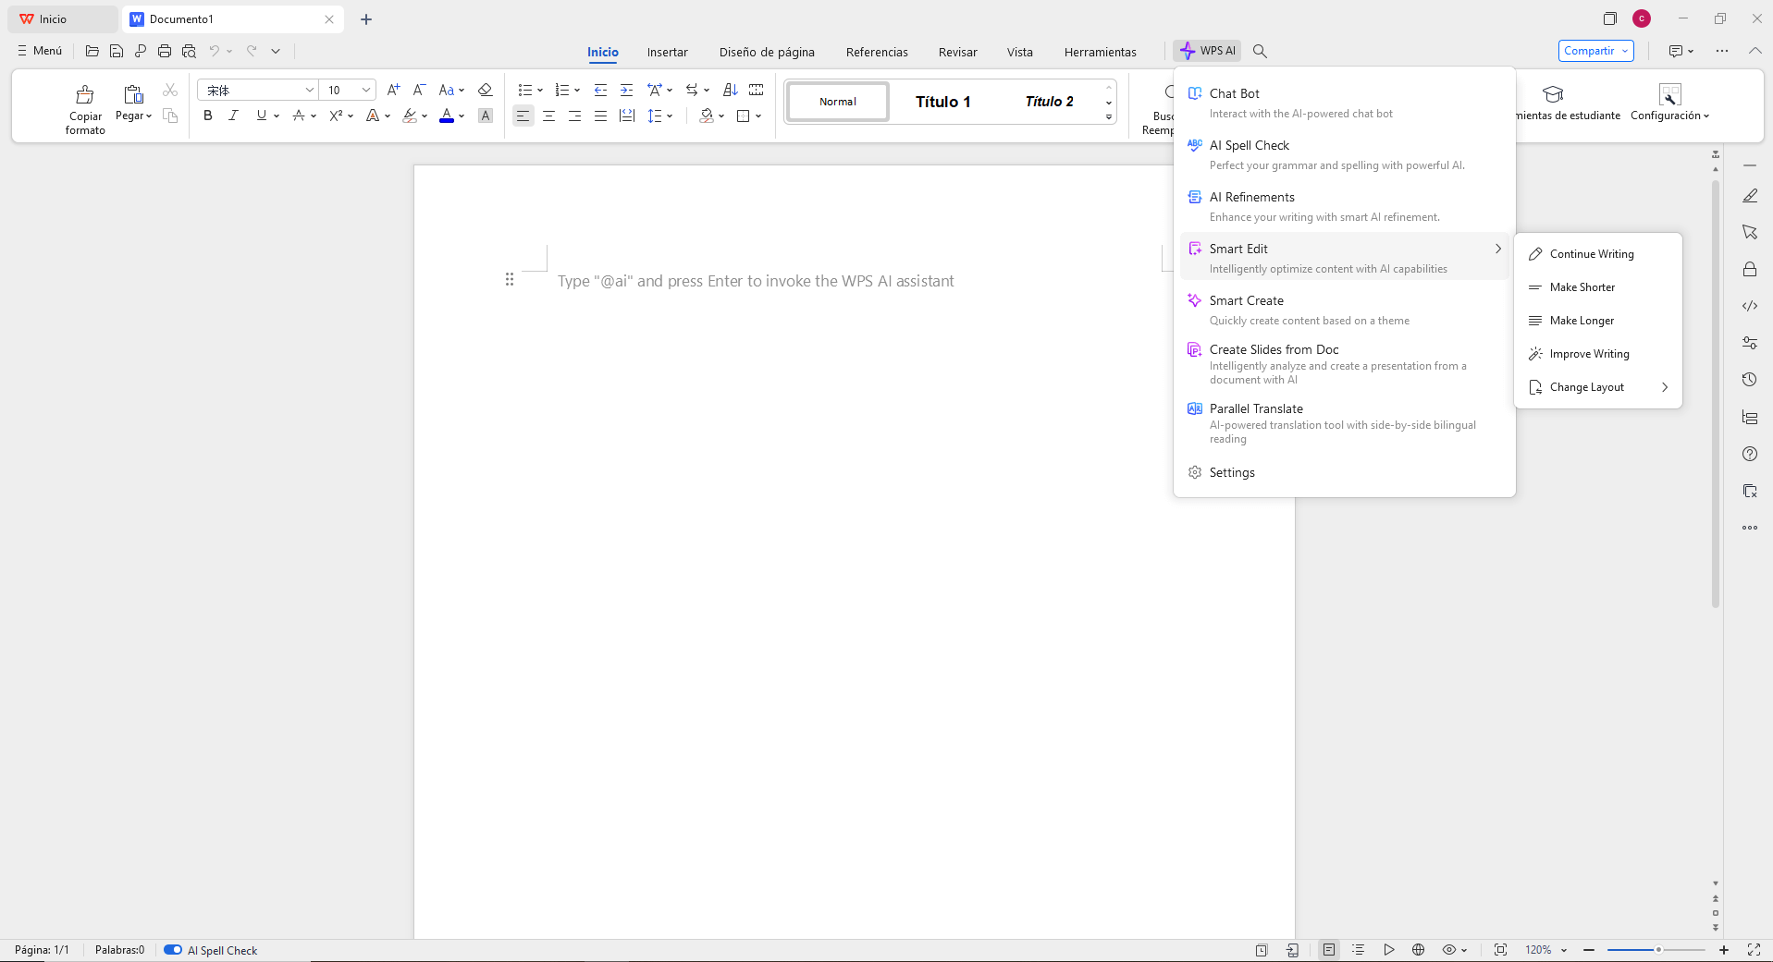Toggle underline on selected text
Viewport: 1773px width, 962px height.
pos(260,116)
